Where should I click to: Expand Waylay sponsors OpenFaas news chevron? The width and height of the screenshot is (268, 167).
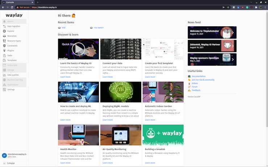coord(233,60)
